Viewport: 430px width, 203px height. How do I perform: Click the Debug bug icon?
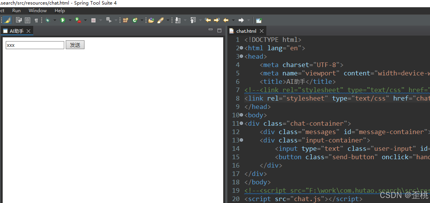[x=47, y=20]
